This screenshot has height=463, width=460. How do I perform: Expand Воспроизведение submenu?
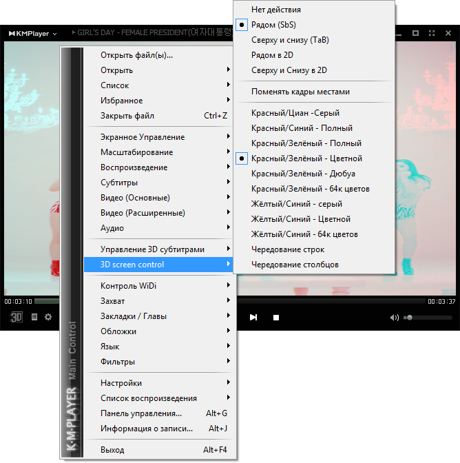[x=159, y=167]
